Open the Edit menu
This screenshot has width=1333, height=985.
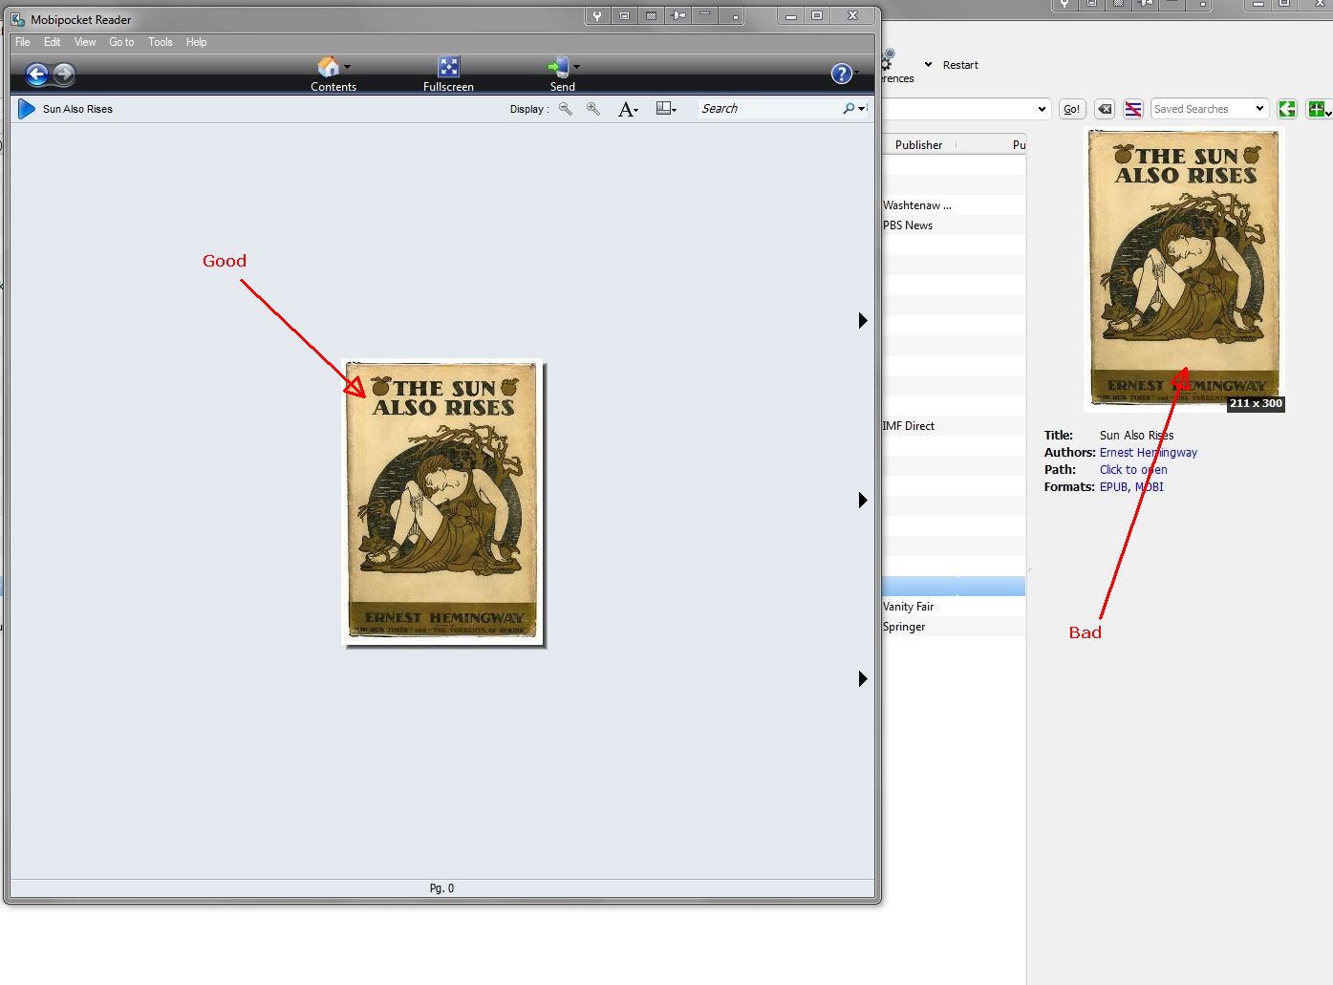coord(53,42)
